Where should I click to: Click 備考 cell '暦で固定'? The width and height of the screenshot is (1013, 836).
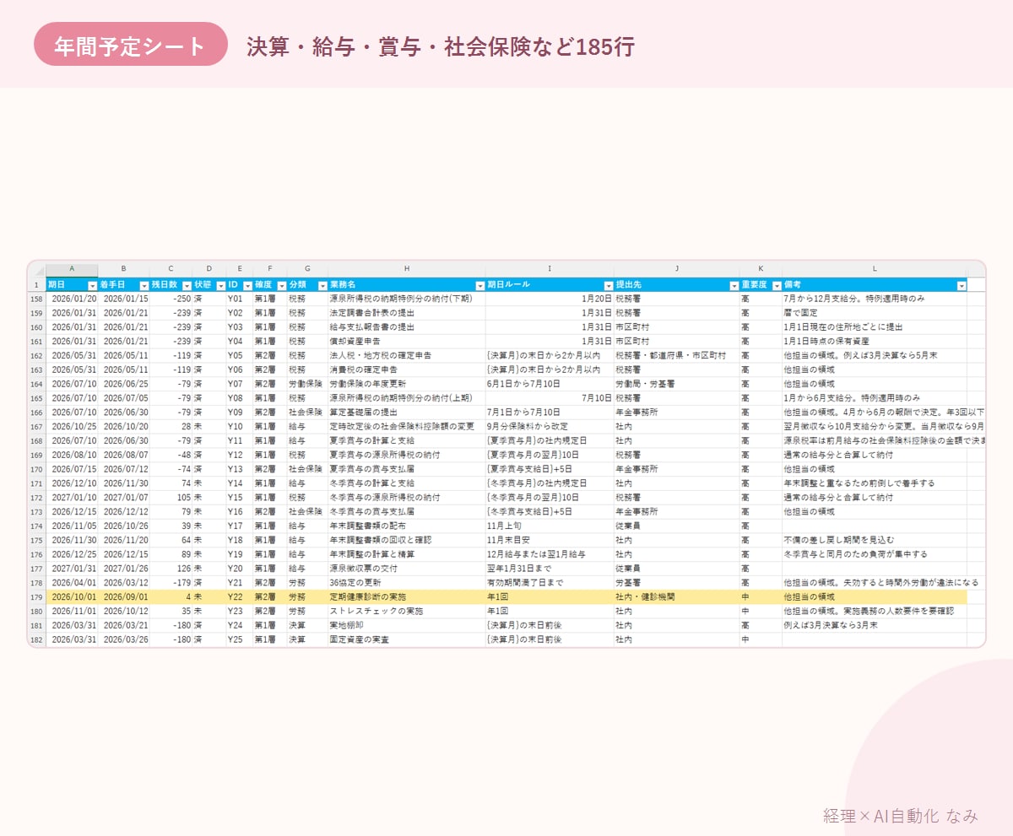(875, 313)
